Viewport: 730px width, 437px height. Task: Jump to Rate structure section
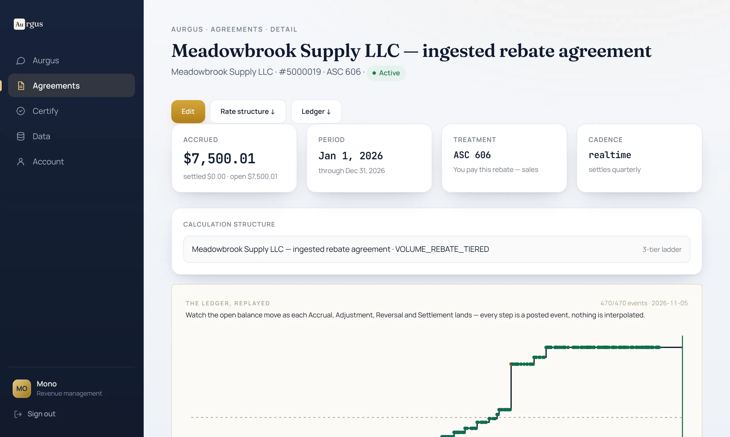click(x=248, y=111)
